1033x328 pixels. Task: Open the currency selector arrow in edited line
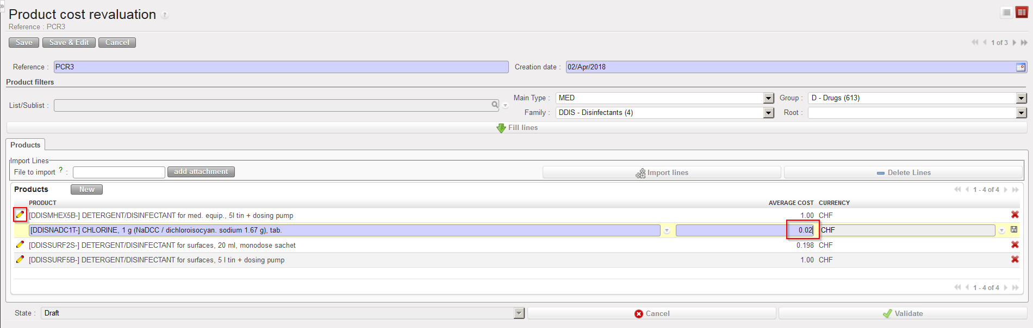(1001, 230)
